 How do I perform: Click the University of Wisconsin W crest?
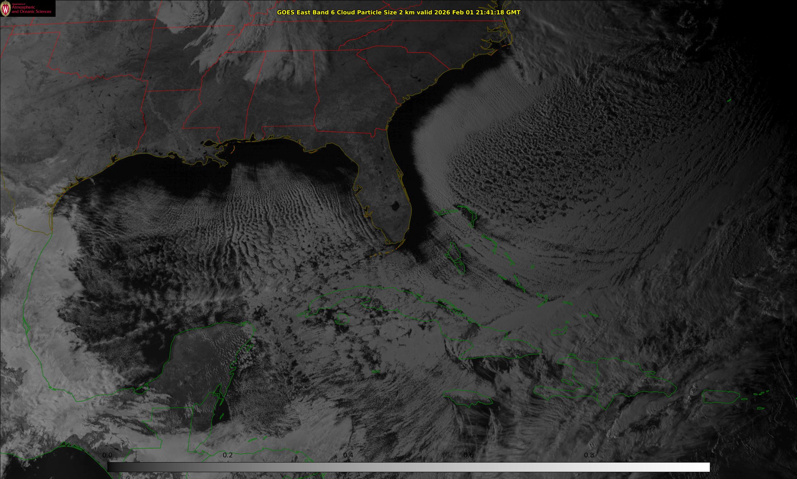[5, 9]
